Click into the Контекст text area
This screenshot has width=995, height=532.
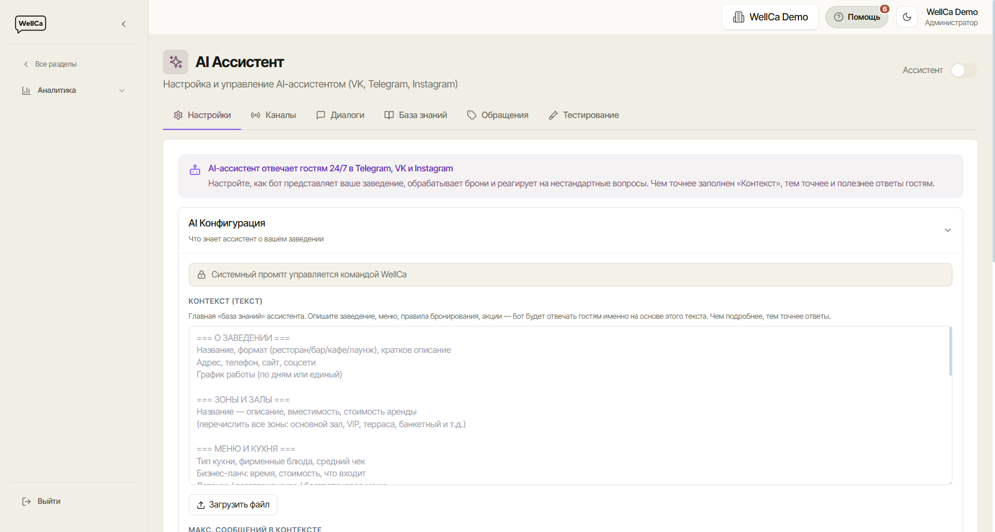(570, 406)
